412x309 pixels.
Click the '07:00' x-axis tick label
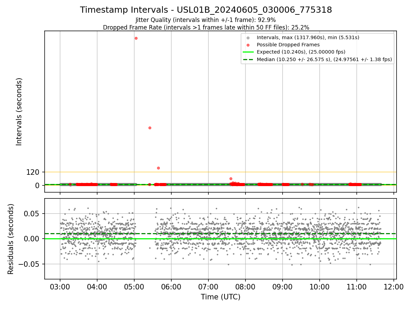point(208,287)
